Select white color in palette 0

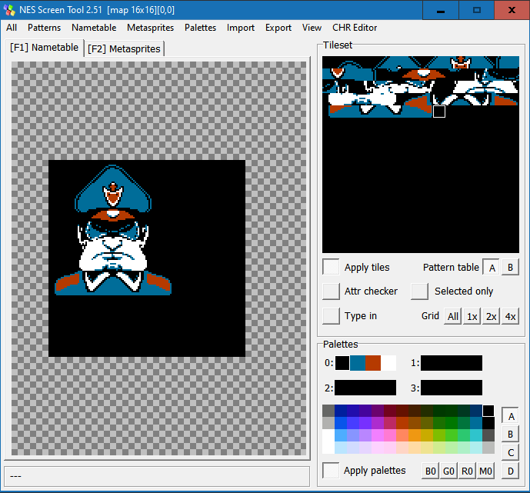coord(388,363)
